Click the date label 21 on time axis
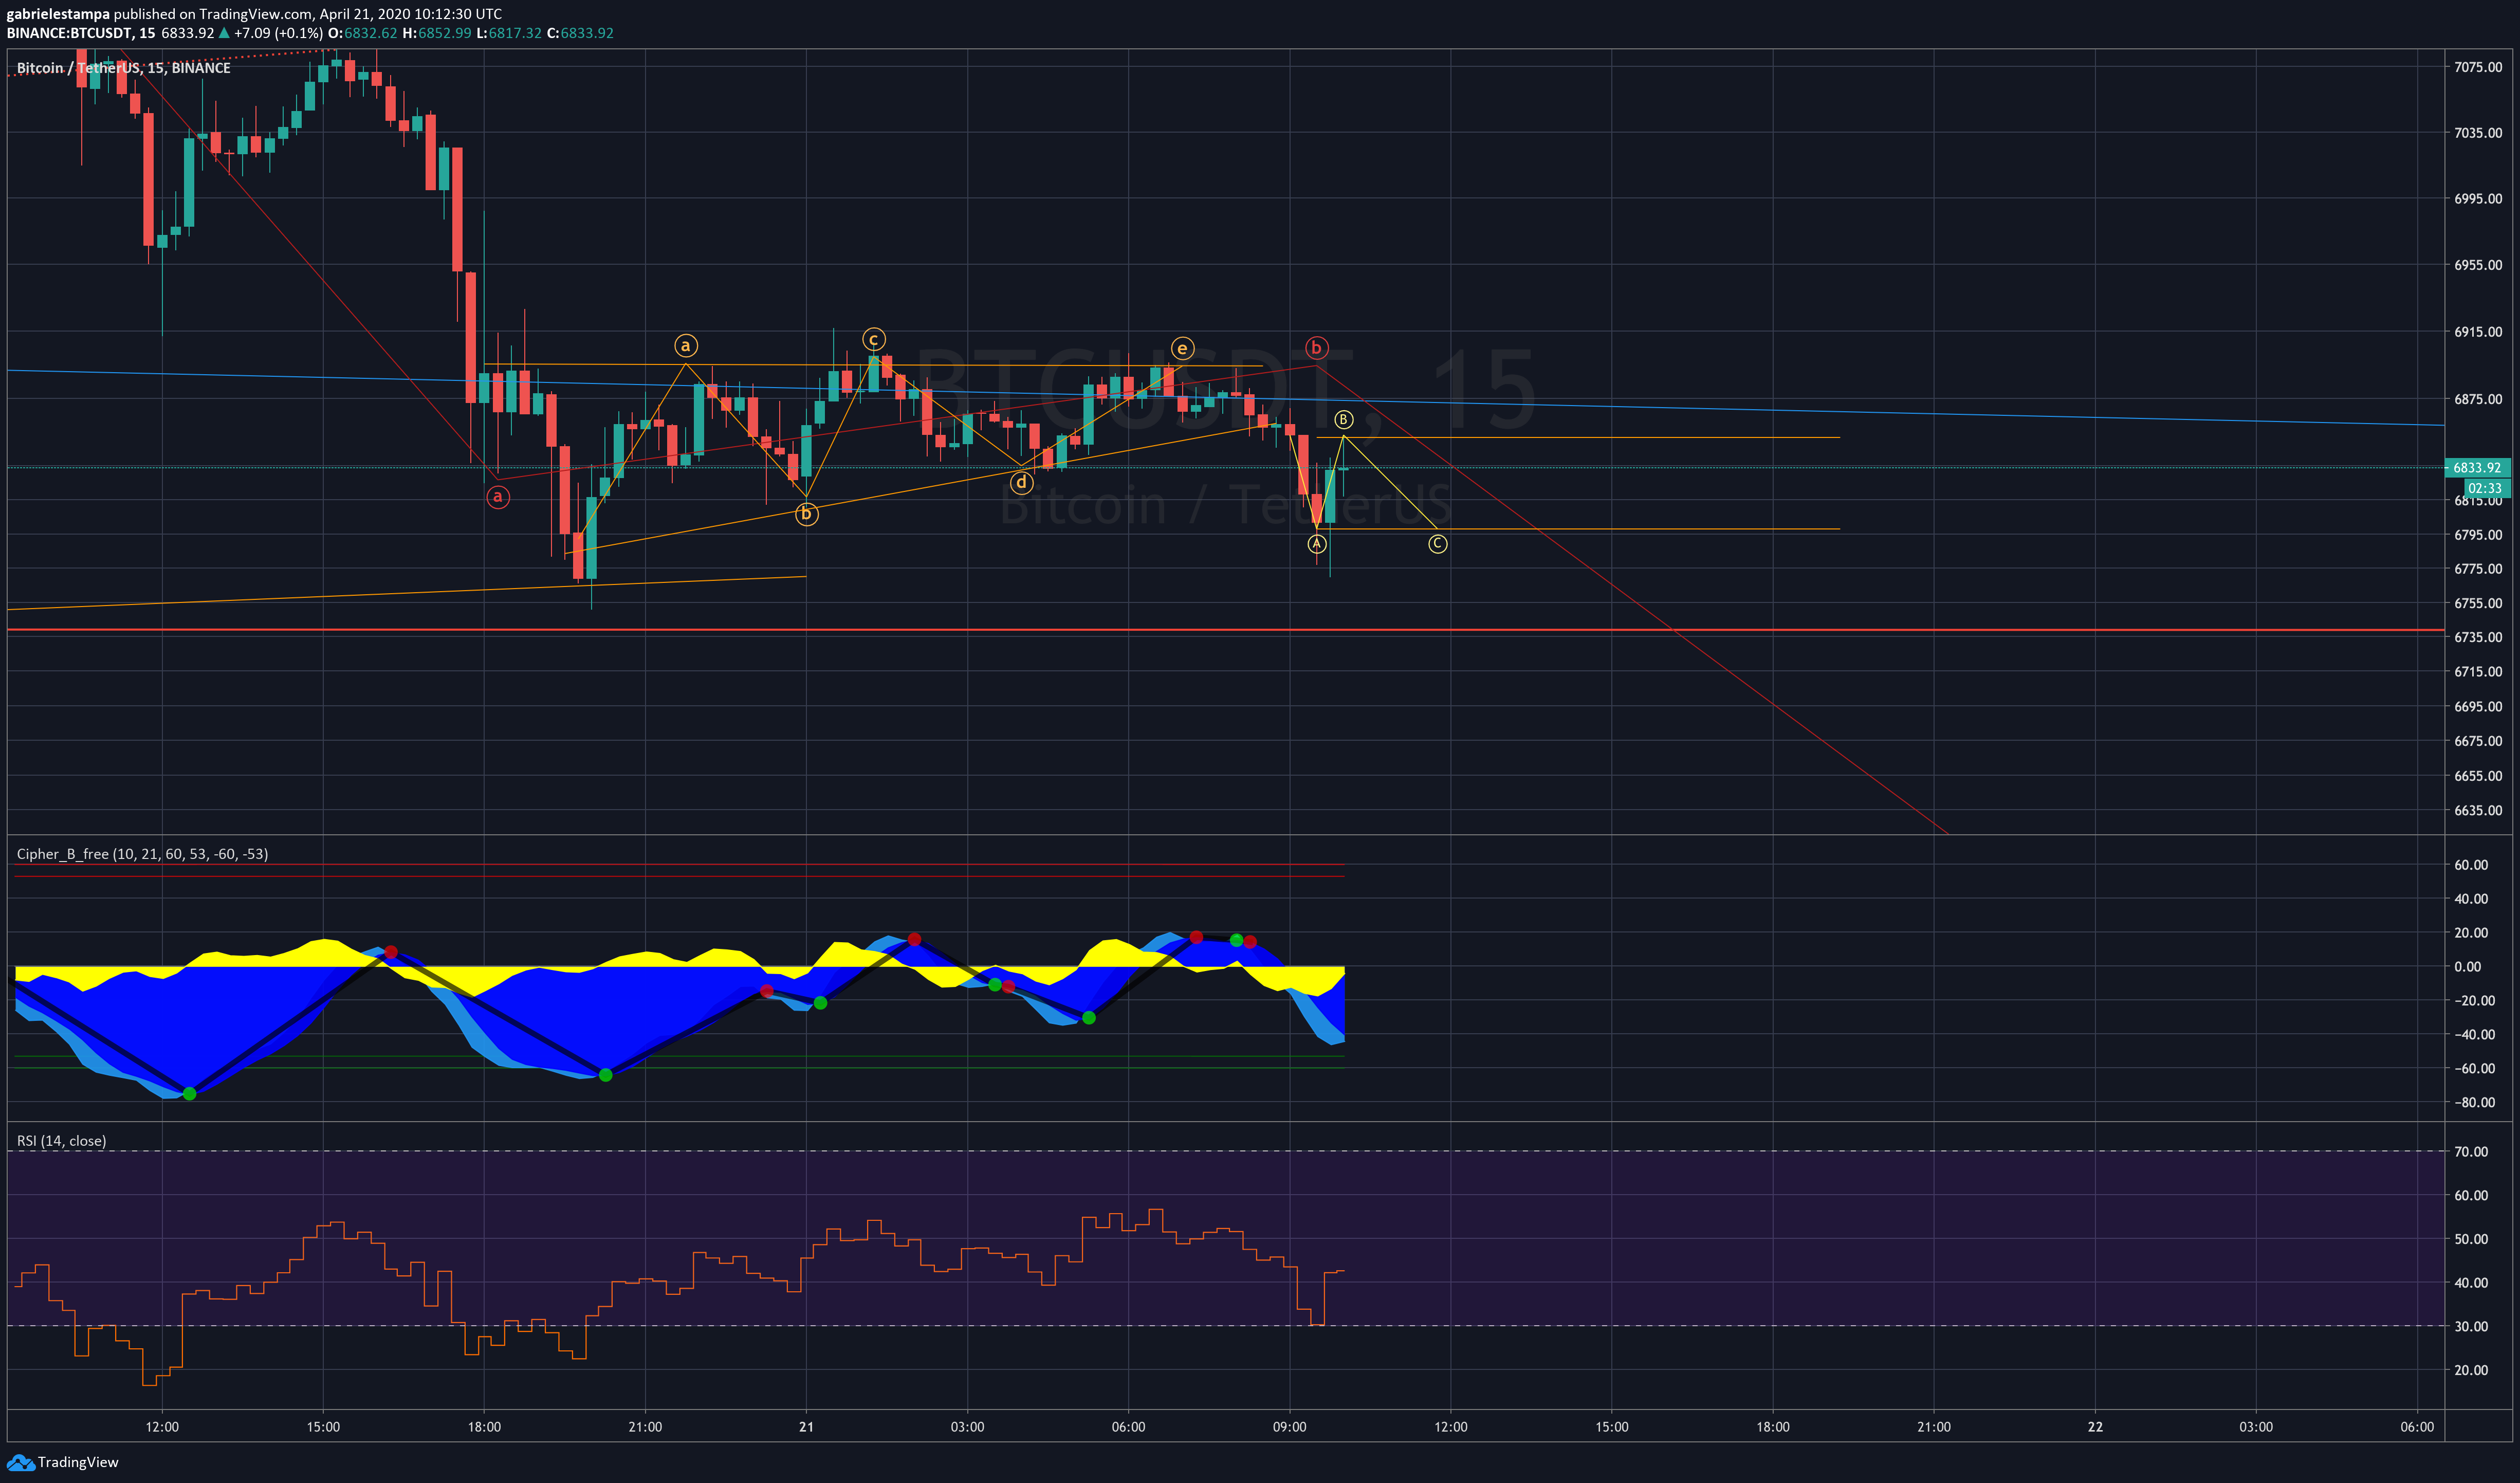This screenshot has width=2520, height=1483. (x=806, y=1427)
